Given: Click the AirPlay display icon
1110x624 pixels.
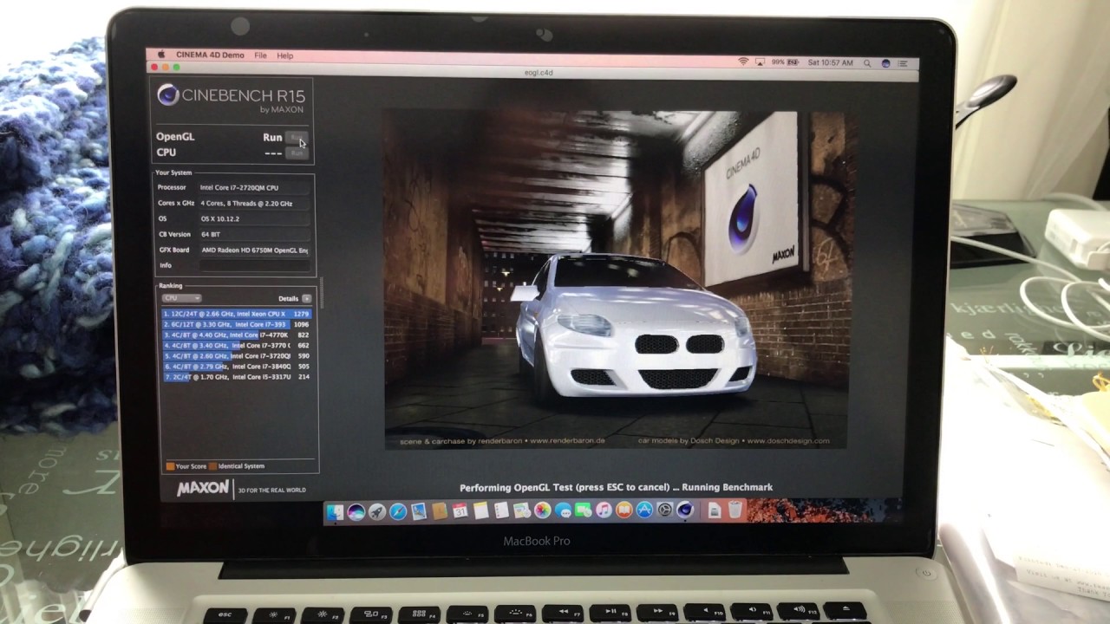Looking at the screenshot, I should click(x=760, y=62).
